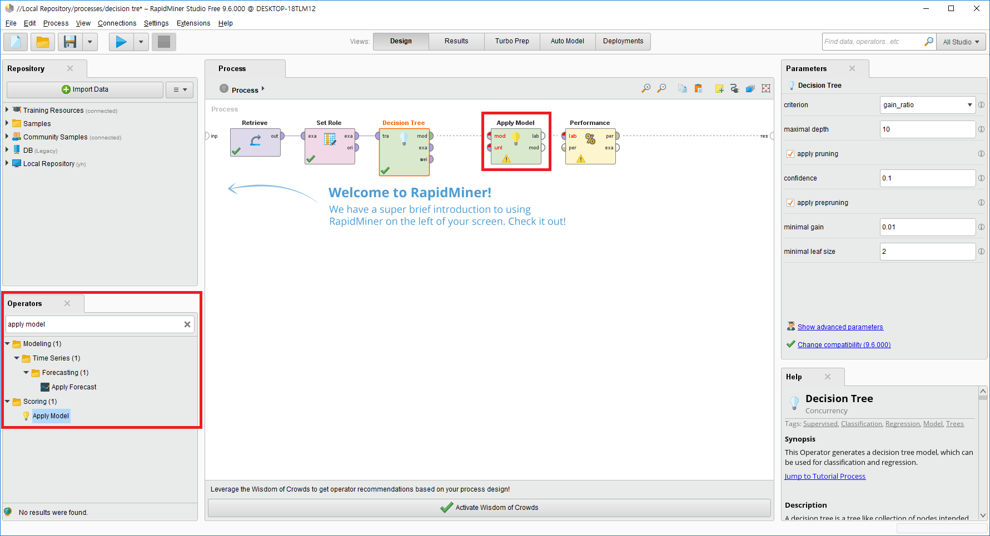Zoom in on the process canvas

click(646, 88)
